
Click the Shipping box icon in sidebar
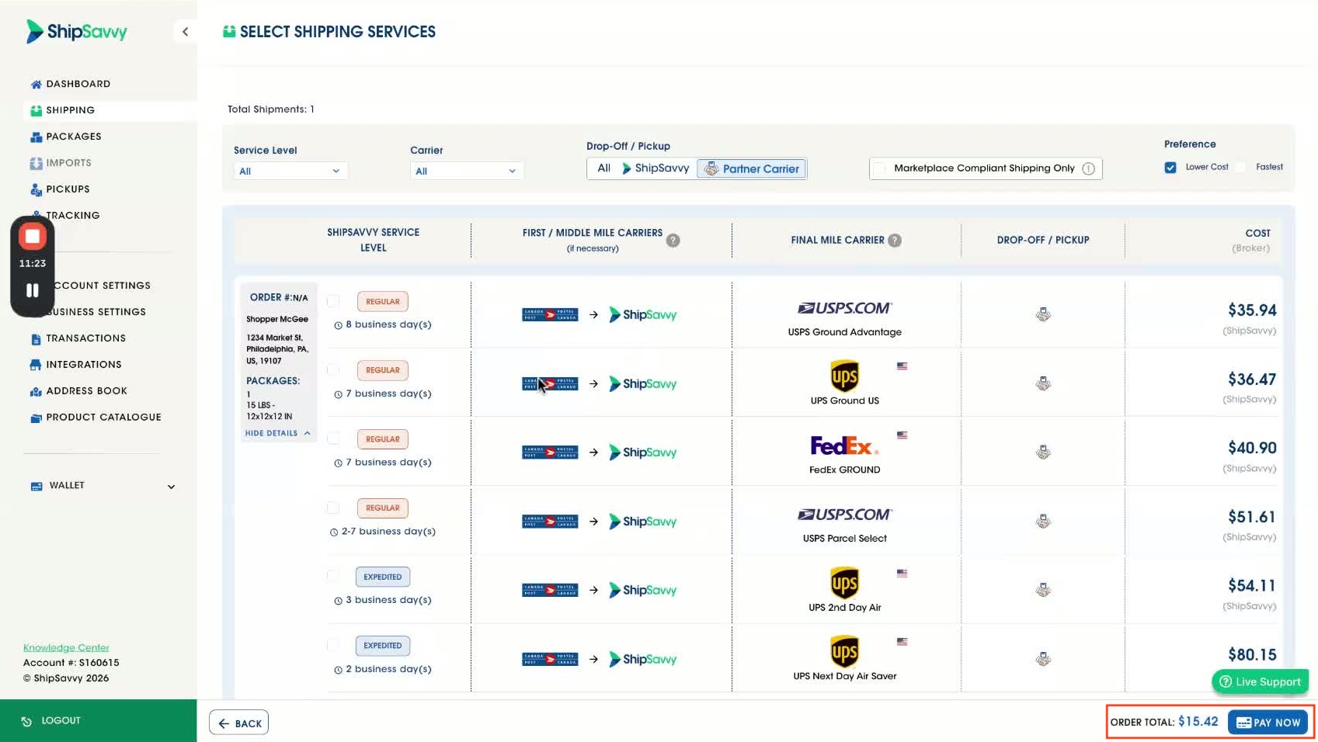pos(36,110)
